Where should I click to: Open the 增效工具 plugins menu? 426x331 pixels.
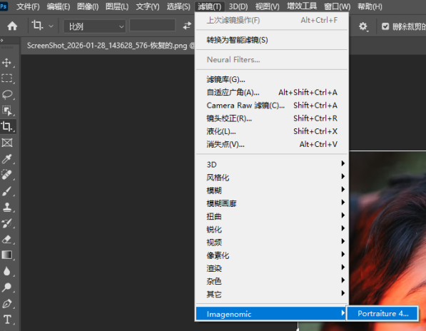(302, 6)
